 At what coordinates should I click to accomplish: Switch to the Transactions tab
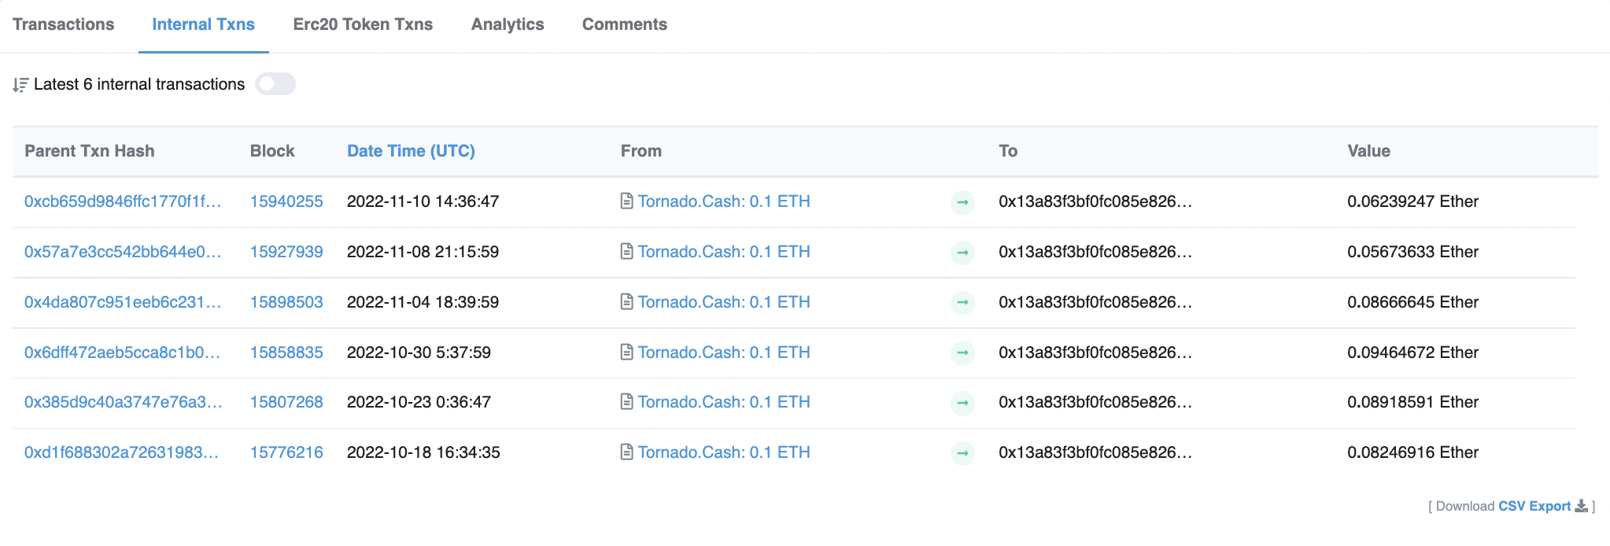click(64, 24)
